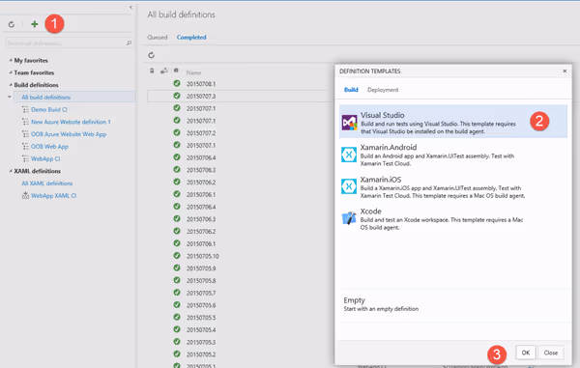580x368 pixels.
Task: Select the Visual Studio template title
Action: [382, 115]
